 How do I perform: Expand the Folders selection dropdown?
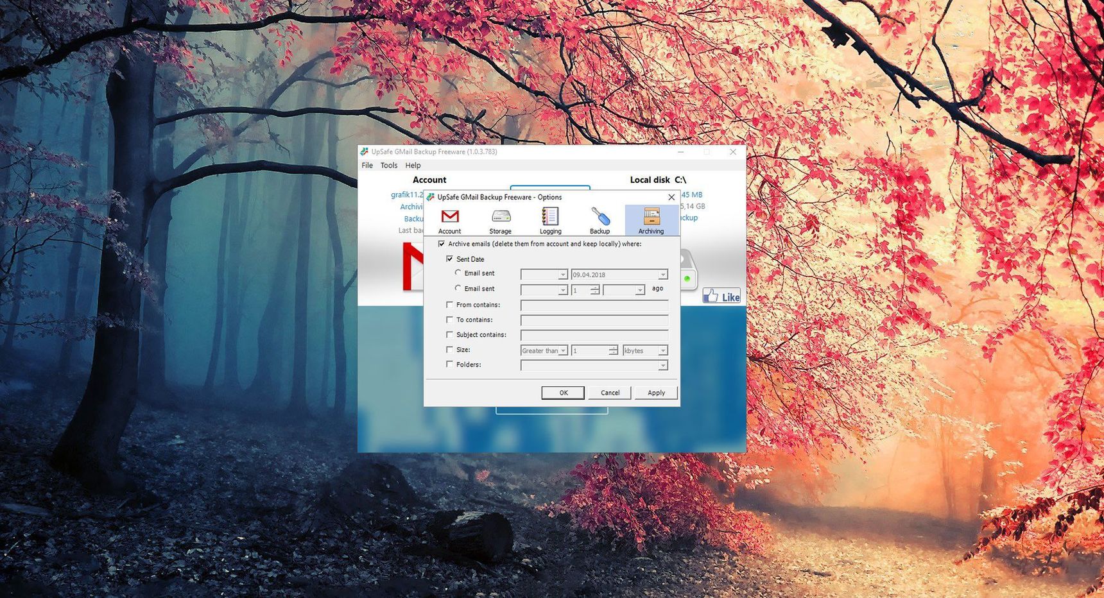tap(663, 365)
